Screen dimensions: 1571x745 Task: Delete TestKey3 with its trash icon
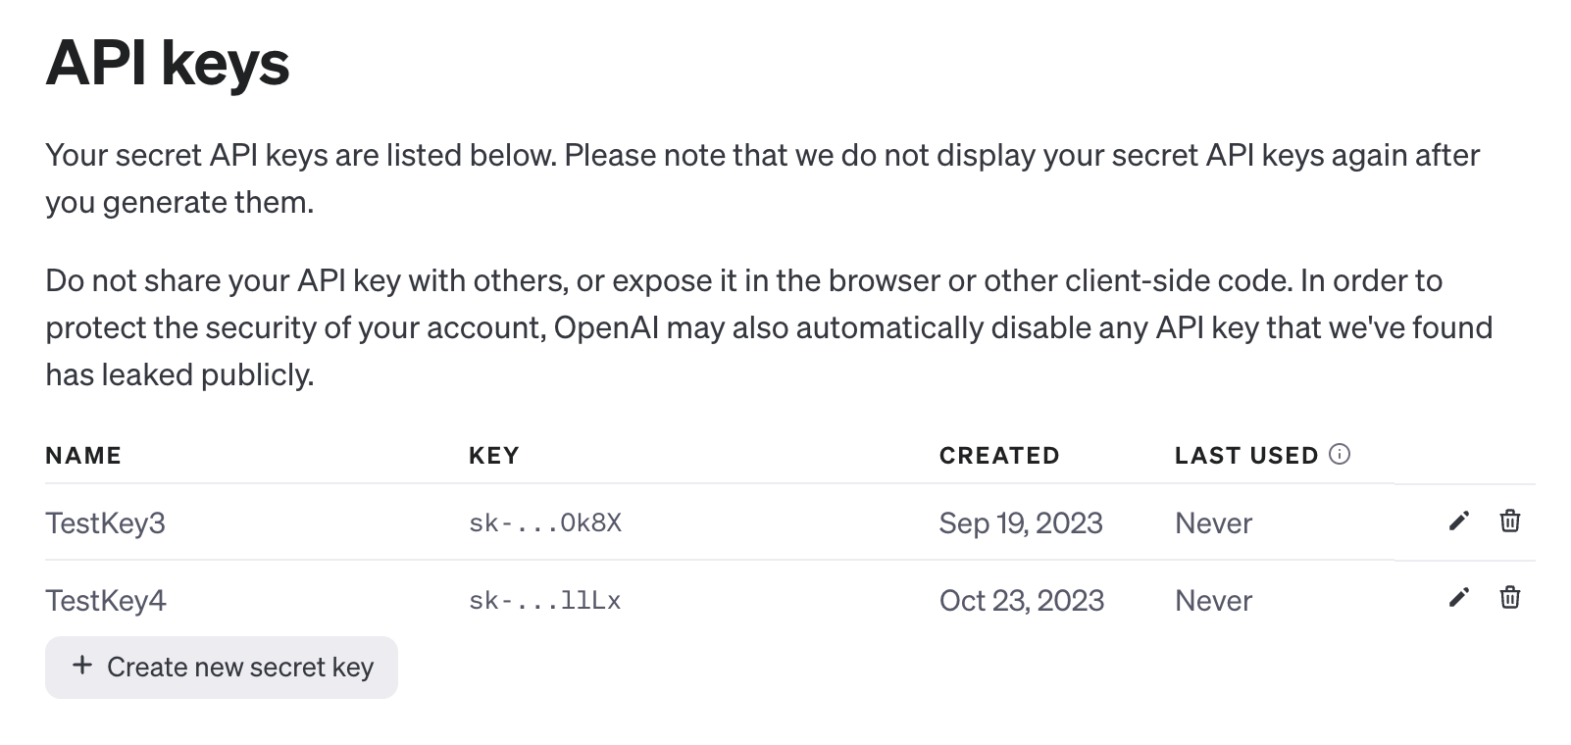click(1510, 521)
